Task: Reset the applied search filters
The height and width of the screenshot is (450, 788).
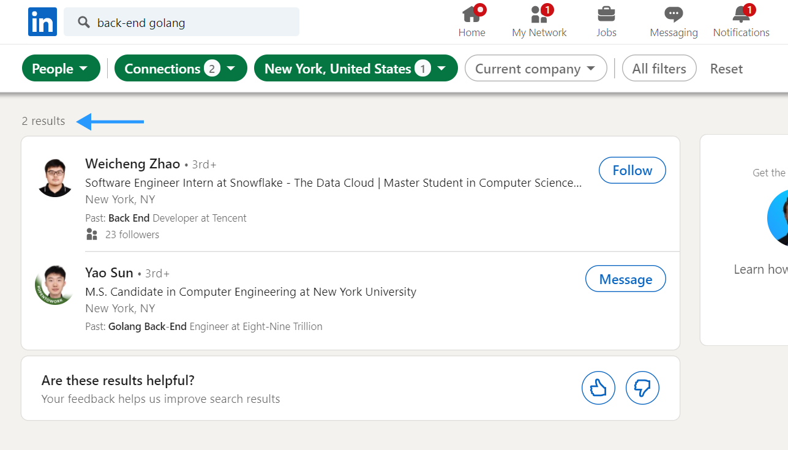Action: tap(726, 69)
